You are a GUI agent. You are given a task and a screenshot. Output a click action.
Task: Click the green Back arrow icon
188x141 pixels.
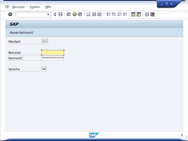tap(69, 14)
